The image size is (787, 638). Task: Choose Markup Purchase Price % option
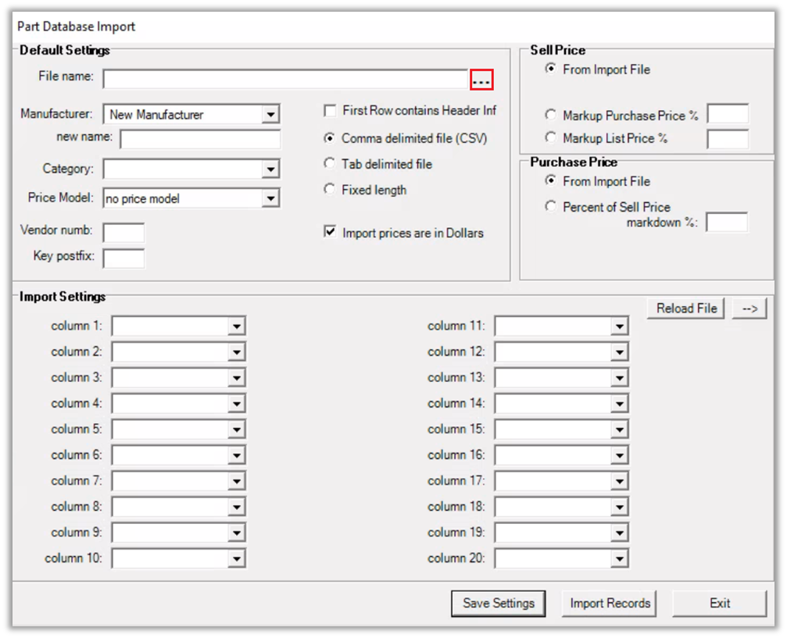[551, 116]
